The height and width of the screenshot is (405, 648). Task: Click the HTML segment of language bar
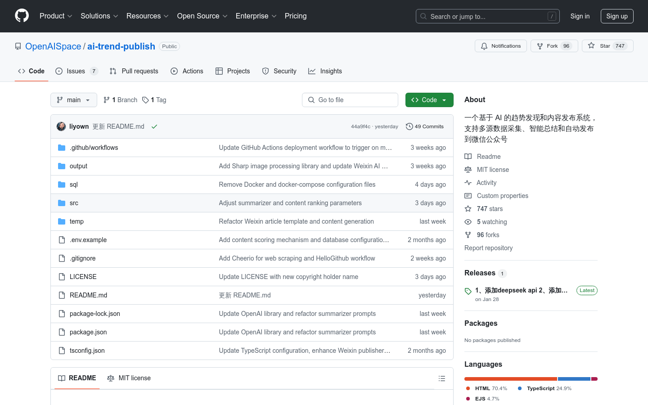pos(511,379)
